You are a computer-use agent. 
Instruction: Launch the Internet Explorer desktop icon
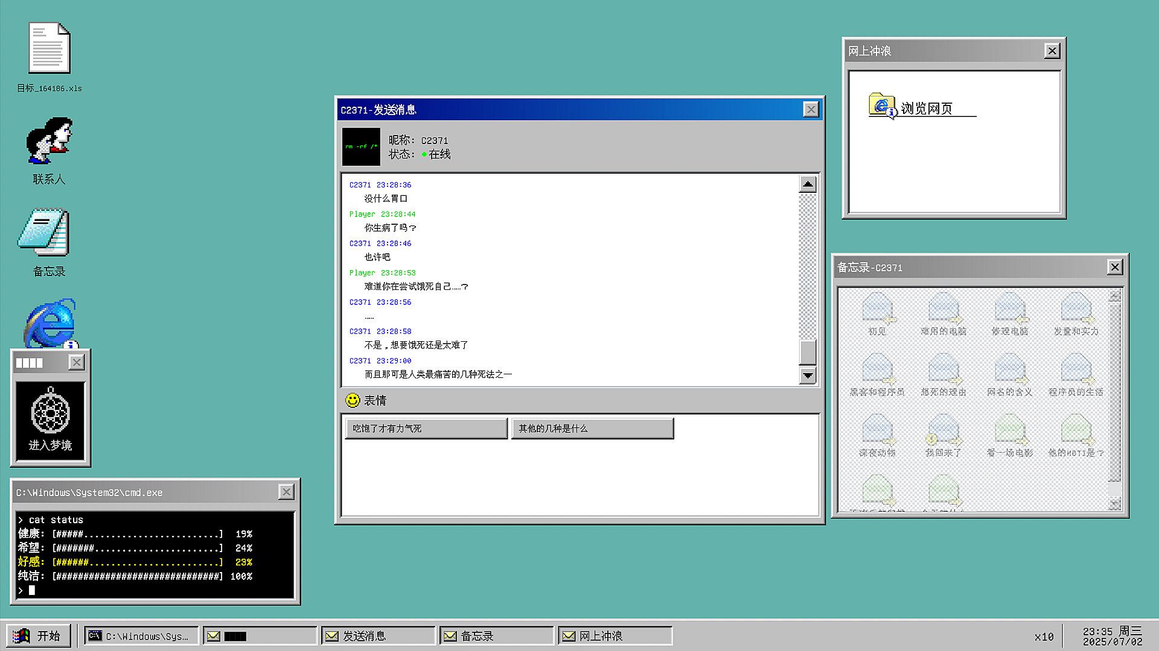(x=49, y=322)
